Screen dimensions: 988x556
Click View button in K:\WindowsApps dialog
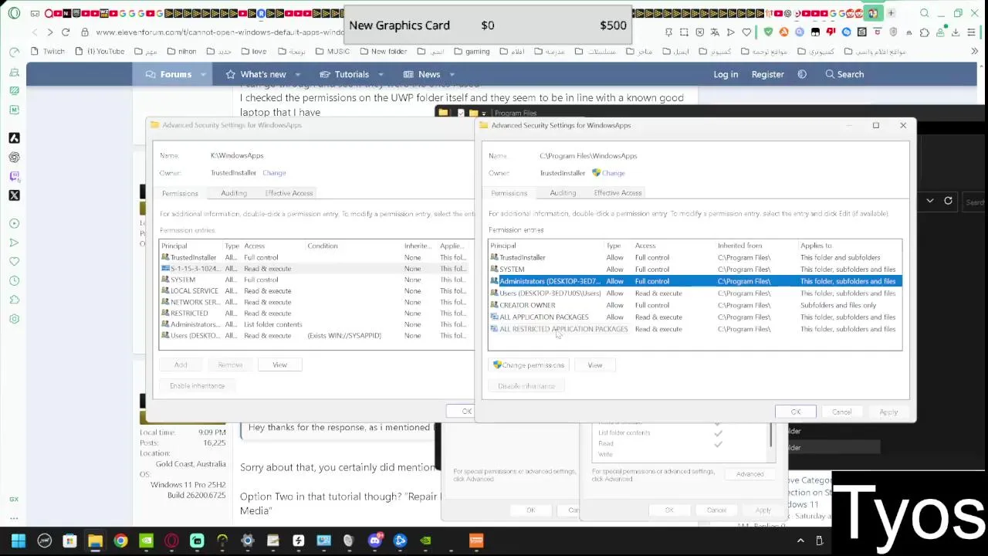(x=279, y=364)
